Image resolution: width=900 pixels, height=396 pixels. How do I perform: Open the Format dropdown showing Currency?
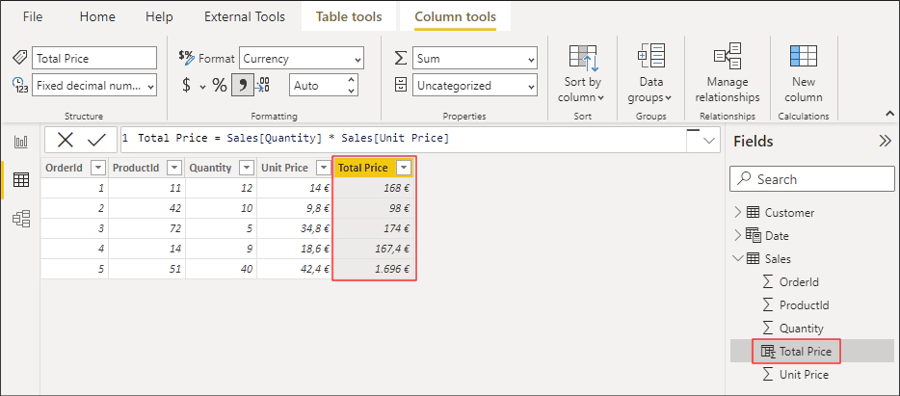pos(302,58)
